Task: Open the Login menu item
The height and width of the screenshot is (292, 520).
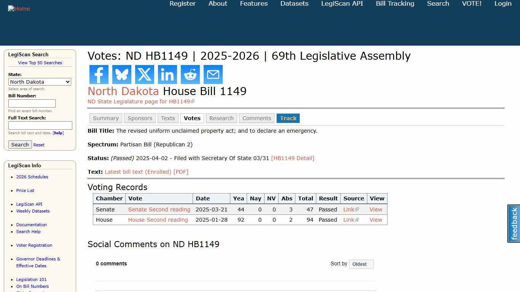Action: pos(503,4)
